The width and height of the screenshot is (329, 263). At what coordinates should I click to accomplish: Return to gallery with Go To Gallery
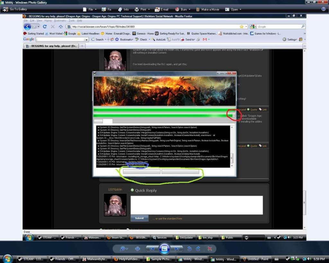click(15, 9)
